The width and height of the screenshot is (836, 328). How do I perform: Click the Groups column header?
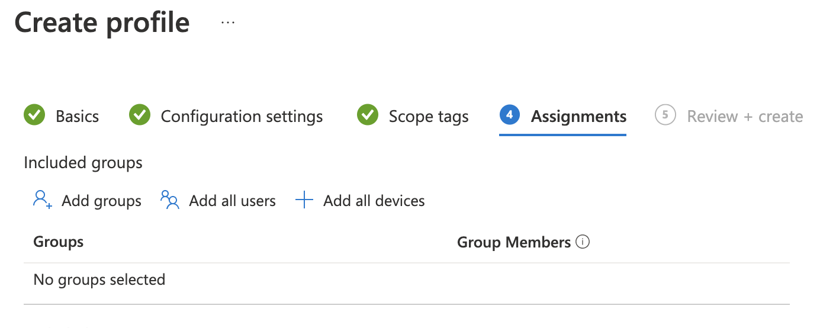tap(58, 242)
